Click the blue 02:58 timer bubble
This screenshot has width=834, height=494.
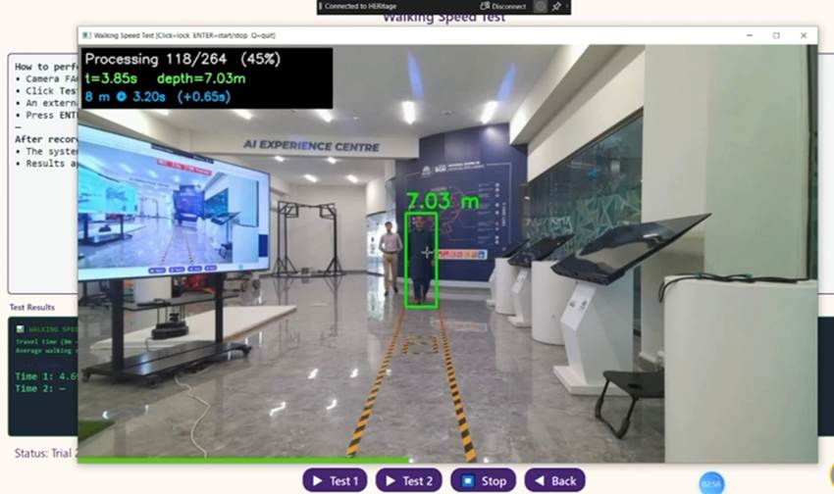pyautogui.click(x=711, y=483)
